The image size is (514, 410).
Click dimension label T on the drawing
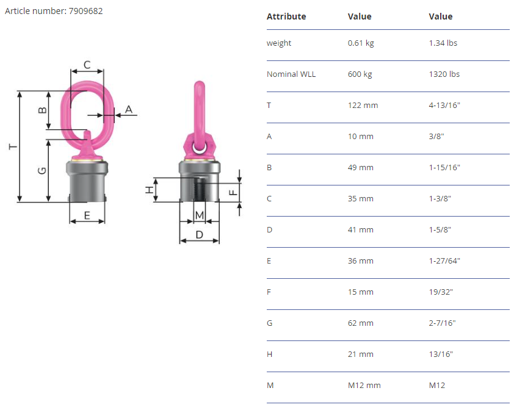13,146
